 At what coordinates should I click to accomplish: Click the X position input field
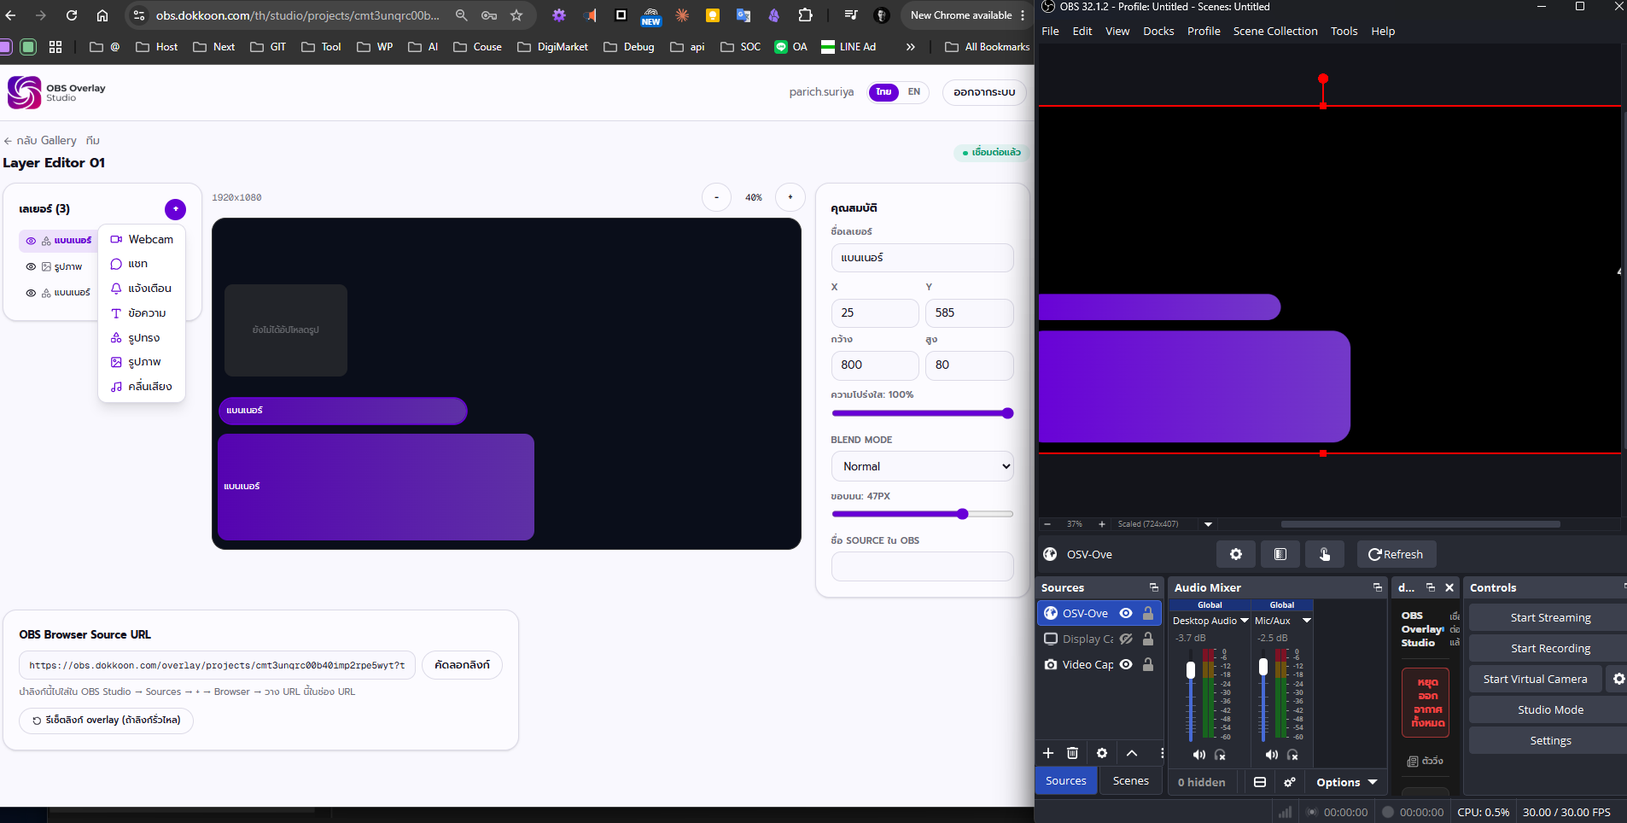pos(875,312)
